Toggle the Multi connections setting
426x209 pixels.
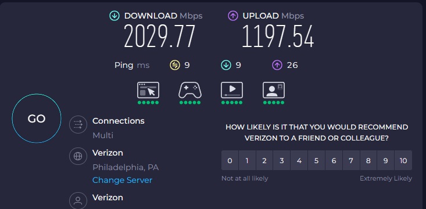point(103,135)
